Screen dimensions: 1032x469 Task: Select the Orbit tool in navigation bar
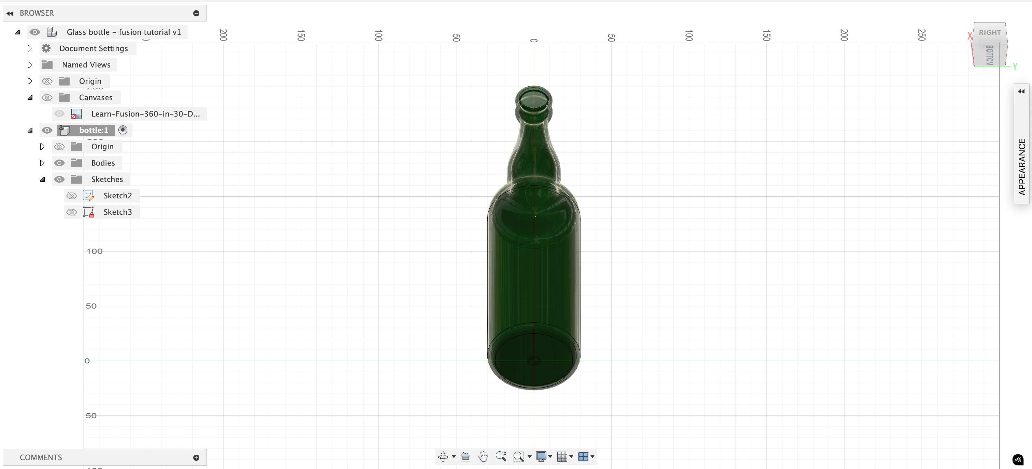tap(443, 457)
